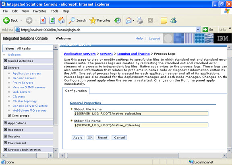The image size is (232, 165).
Task: Expand Core groups tree node
Action: point(9,115)
